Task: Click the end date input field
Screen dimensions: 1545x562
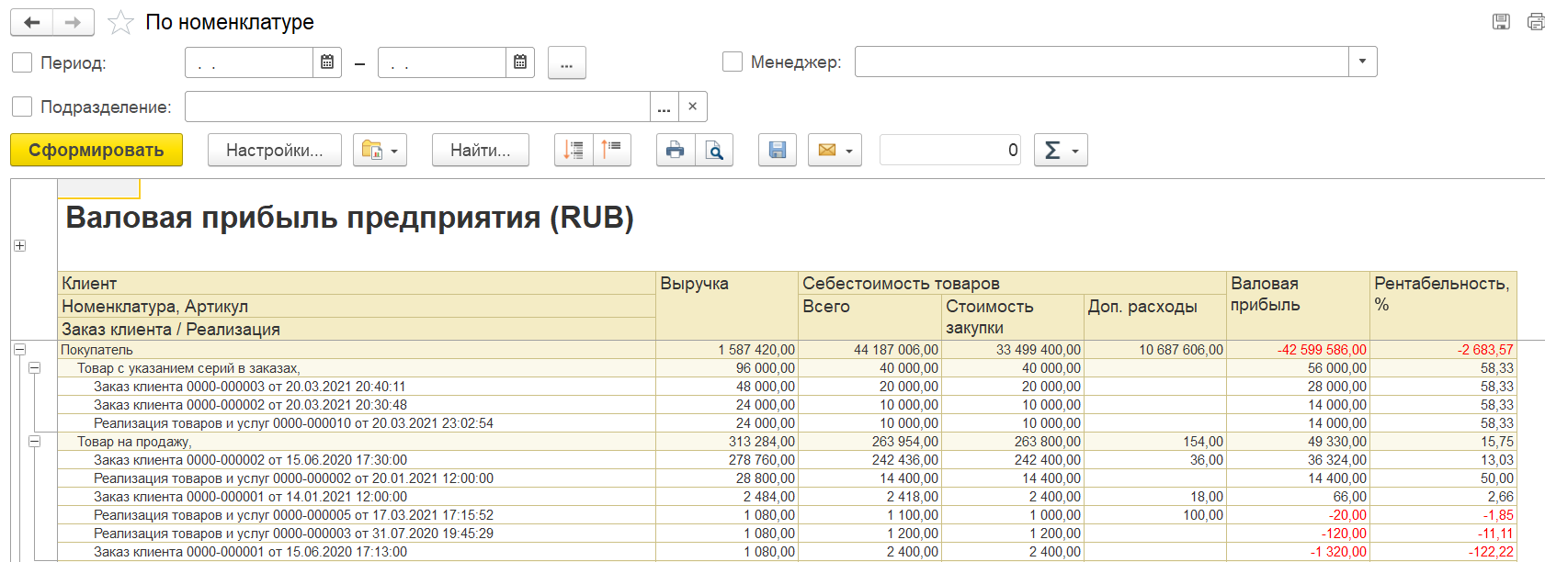Action: [442, 62]
